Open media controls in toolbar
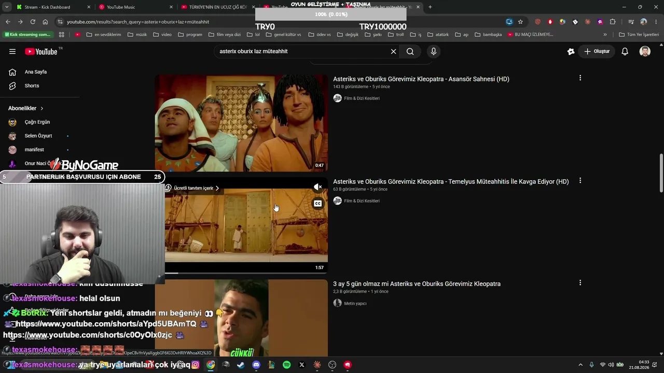The width and height of the screenshot is (664, 373). click(631, 22)
